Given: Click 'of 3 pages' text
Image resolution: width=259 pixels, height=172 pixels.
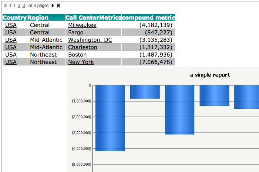Looking at the screenshot, I should point(38,6).
